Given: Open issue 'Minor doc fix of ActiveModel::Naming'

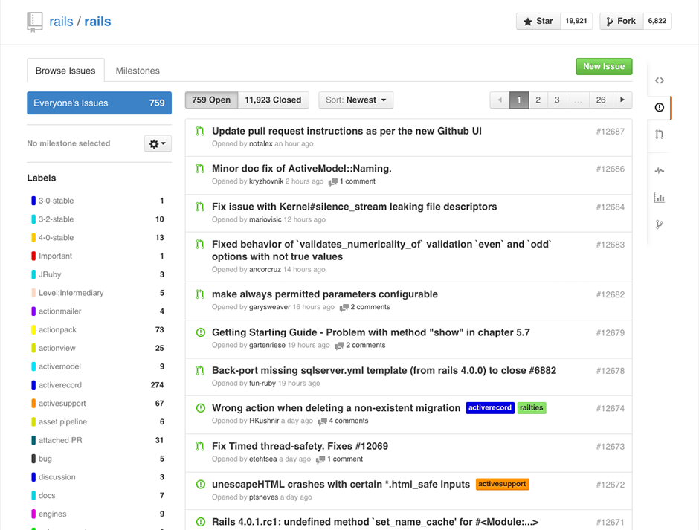Looking at the screenshot, I should click(302, 169).
